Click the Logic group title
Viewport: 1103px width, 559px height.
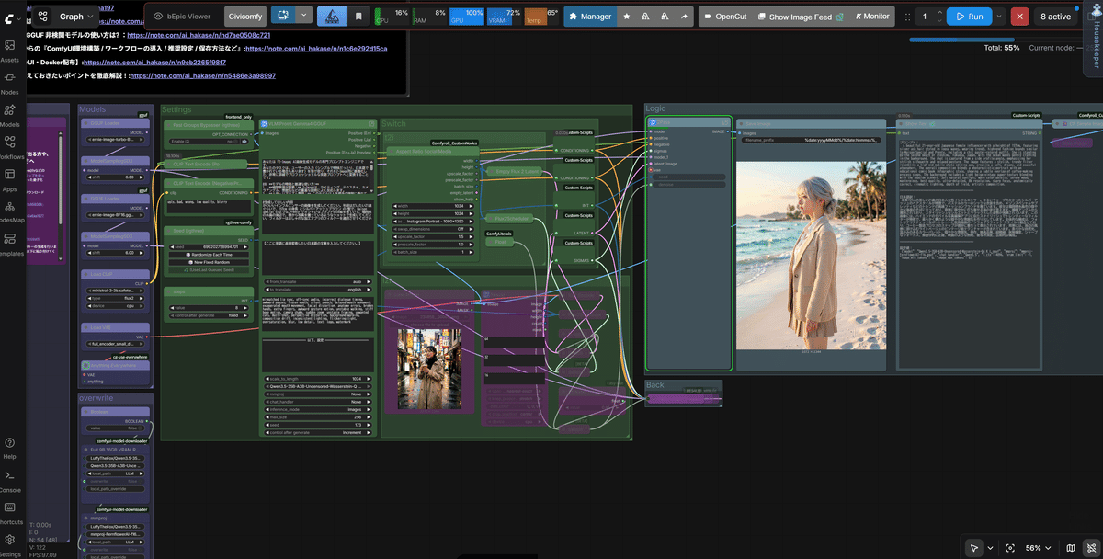[655, 108]
